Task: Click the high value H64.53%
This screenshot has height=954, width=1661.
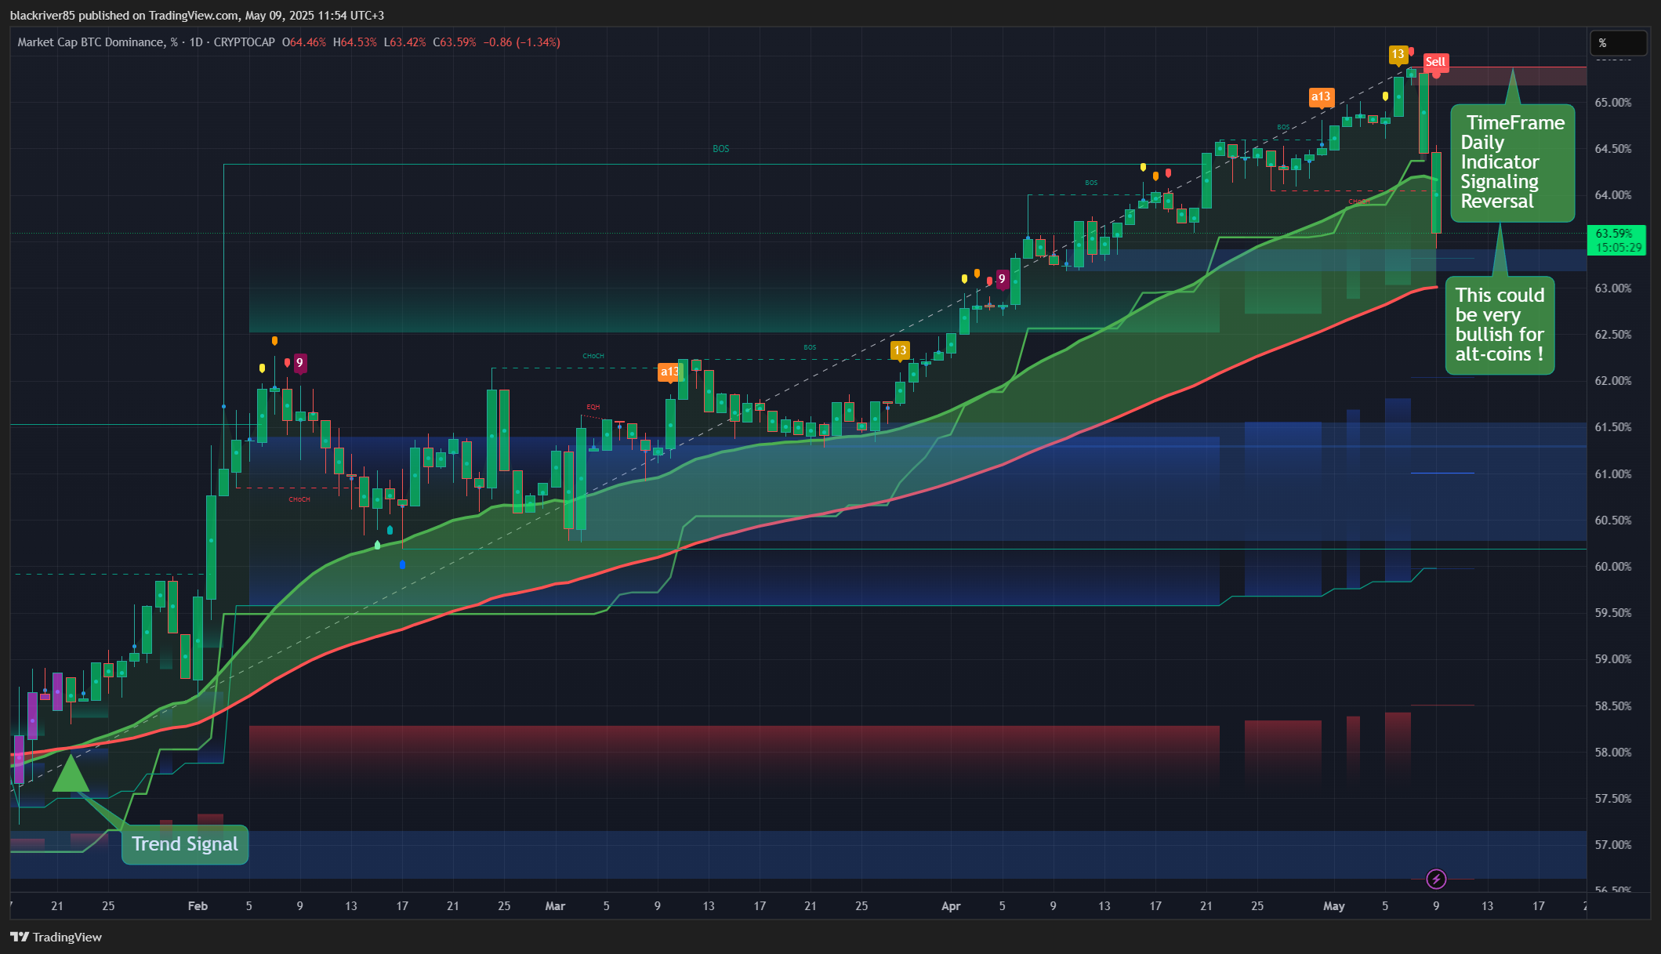Action: tap(354, 42)
